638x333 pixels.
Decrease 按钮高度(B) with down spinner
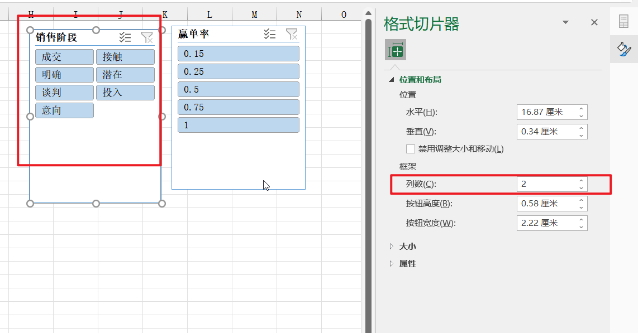pos(582,207)
